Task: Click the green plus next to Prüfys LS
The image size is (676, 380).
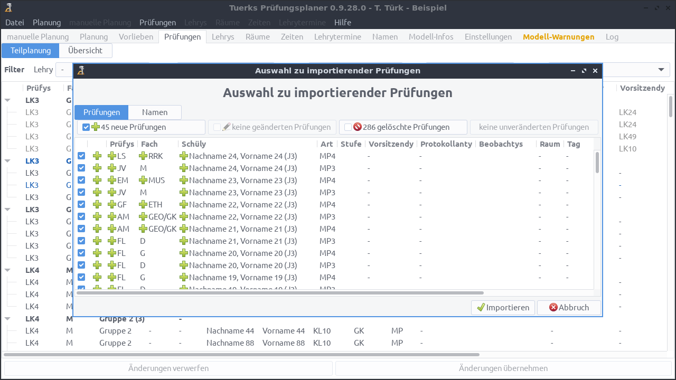Action: pyautogui.click(x=111, y=156)
